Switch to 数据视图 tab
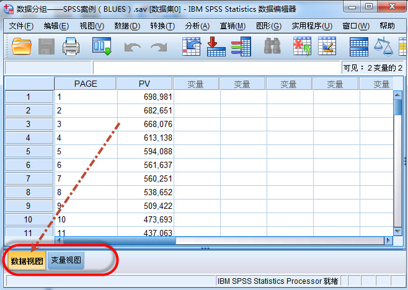 [x=27, y=261]
